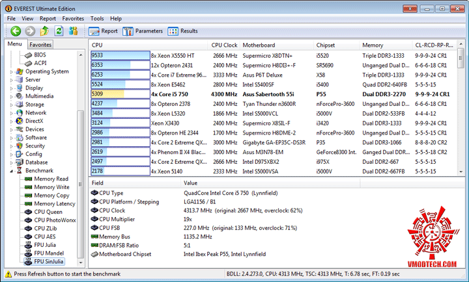Open the Favorites menu
The width and height of the screenshot is (469, 282).
click(73, 18)
